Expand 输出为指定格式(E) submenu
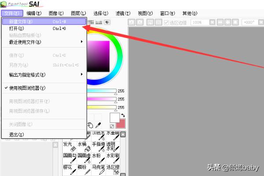 point(44,75)
